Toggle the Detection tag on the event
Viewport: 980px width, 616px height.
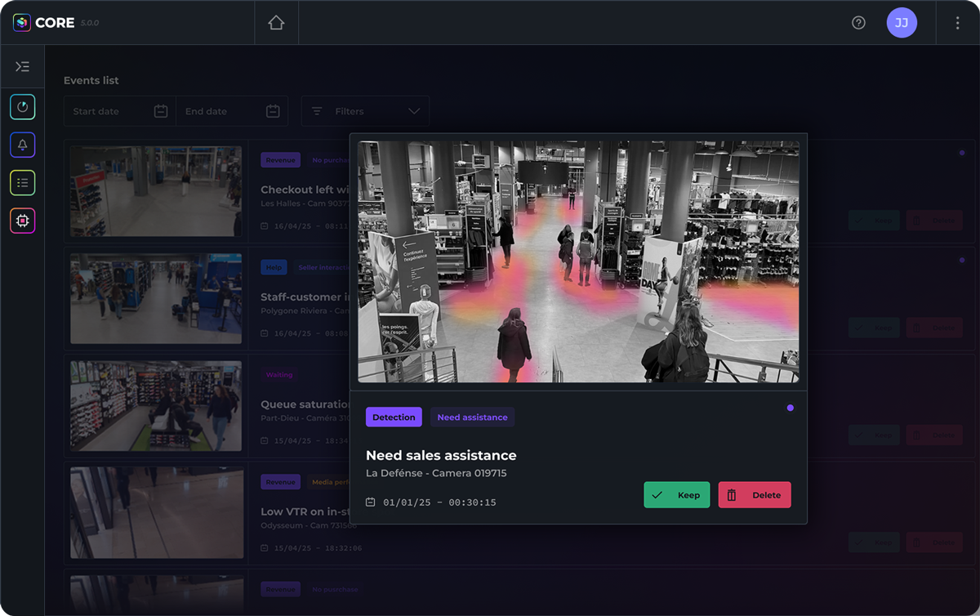[394, 417]
